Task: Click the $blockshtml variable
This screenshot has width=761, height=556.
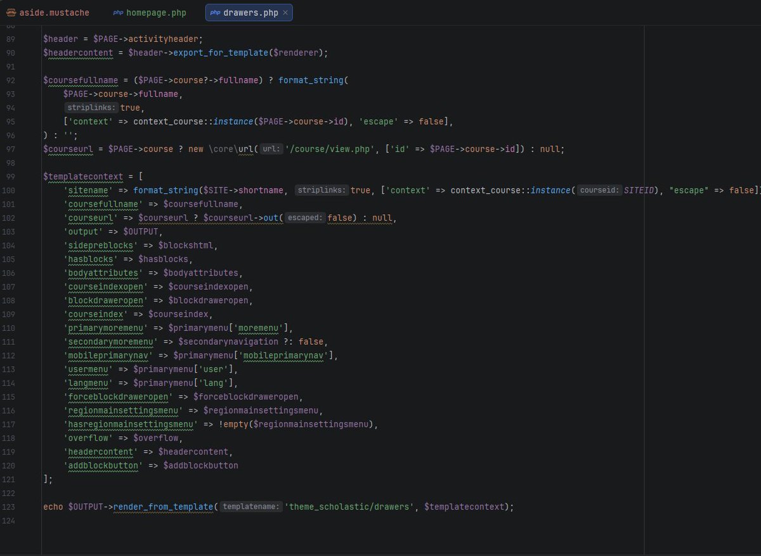Action: (186, 245)
